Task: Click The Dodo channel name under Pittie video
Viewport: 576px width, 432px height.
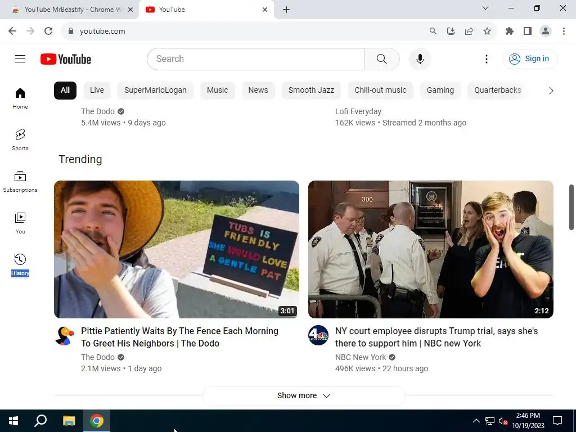Action: 98,357
